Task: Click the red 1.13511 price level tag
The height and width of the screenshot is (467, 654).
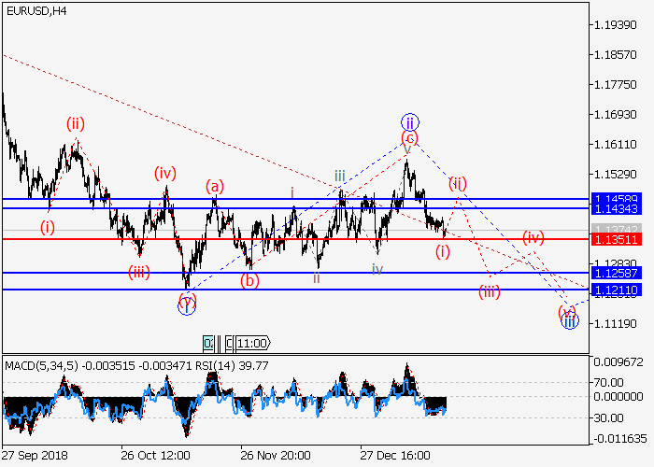Action: coord(618,239)
